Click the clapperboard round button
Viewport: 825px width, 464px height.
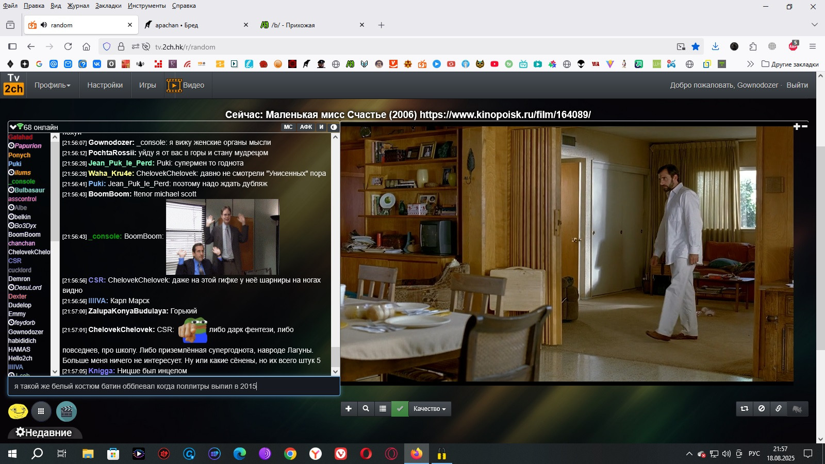(x=67, y=411)
